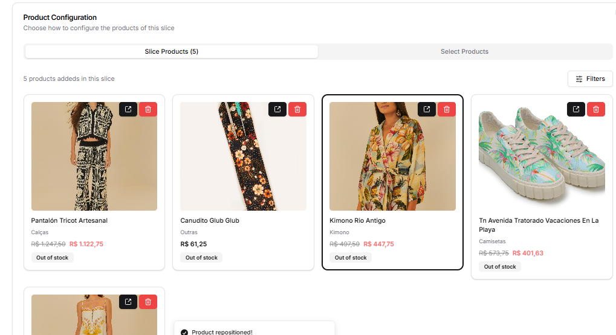Open sneaker product external link icon
Screen dimensions: 616x335
click(576, 109)
